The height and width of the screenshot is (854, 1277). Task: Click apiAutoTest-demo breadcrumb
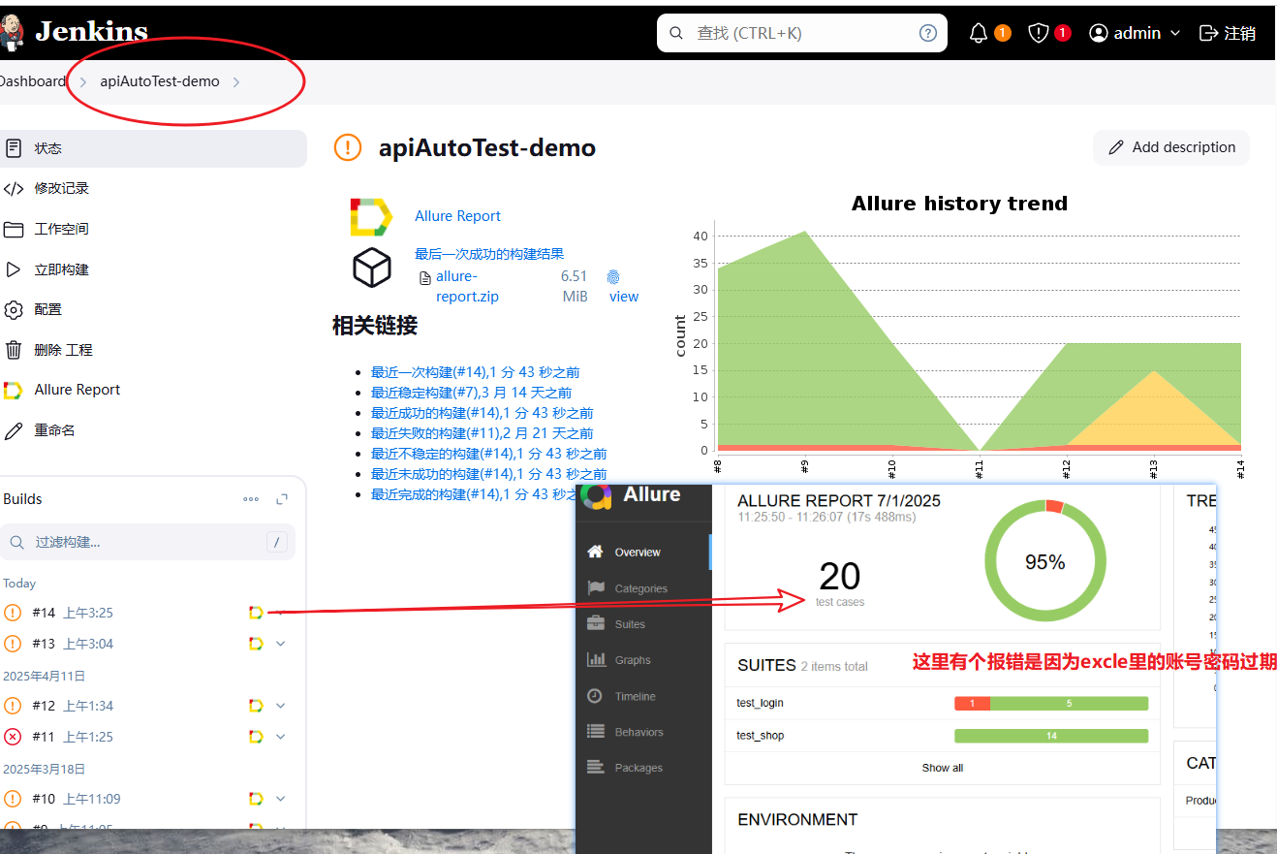click(x=160, y=81)
